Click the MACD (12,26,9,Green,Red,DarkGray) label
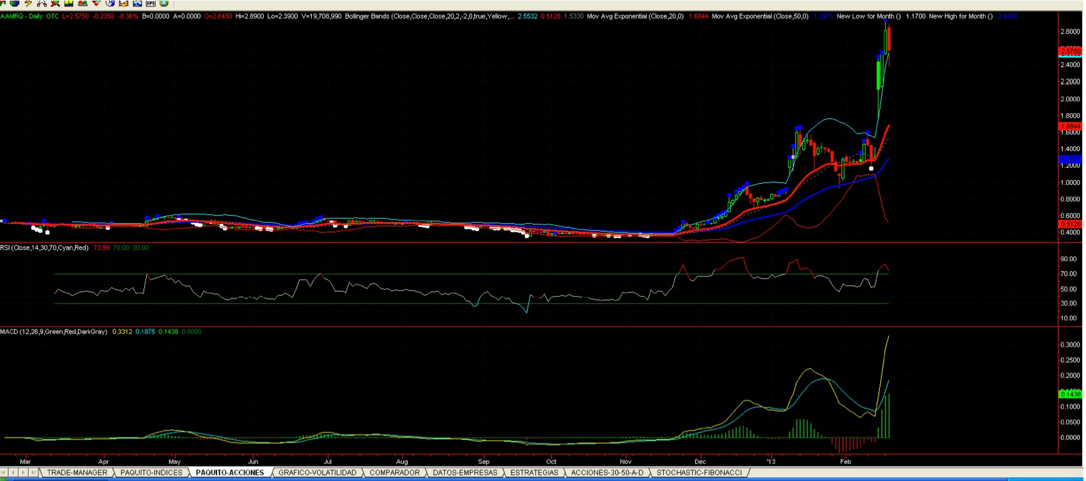This screenshot has width=1086, height=481. 54,331
